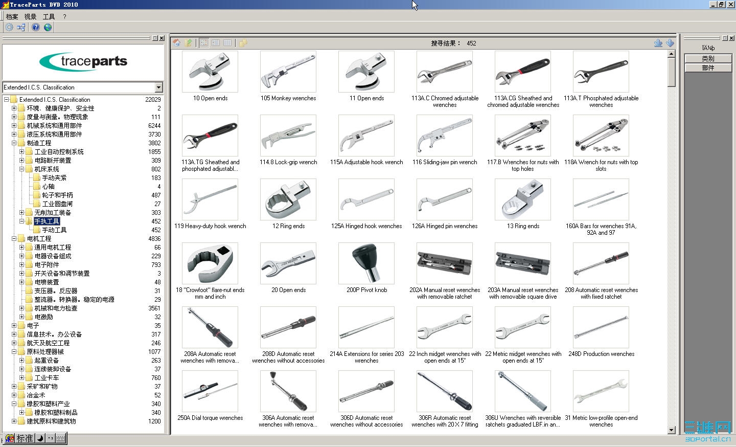Open the 248D Production wrenches thumbnail
Screen dimensions: 736x447
[601, 327]
